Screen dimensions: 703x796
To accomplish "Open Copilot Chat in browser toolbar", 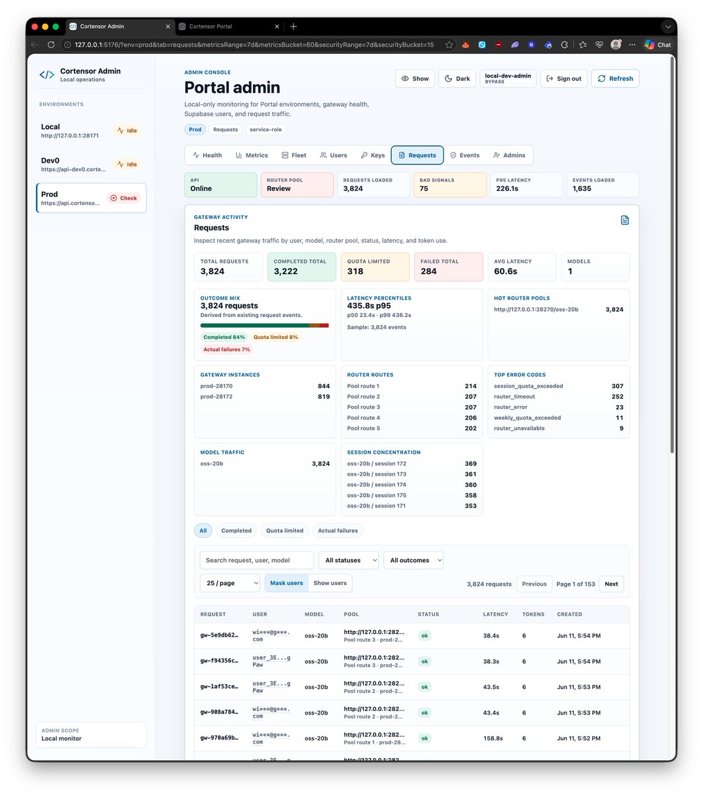I will [x=658, y=44].
